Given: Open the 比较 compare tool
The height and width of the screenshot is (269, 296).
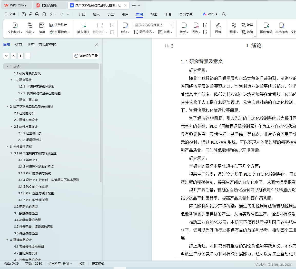Looking at the screenshot, I should pyautogui.click(x=30, y=28).
